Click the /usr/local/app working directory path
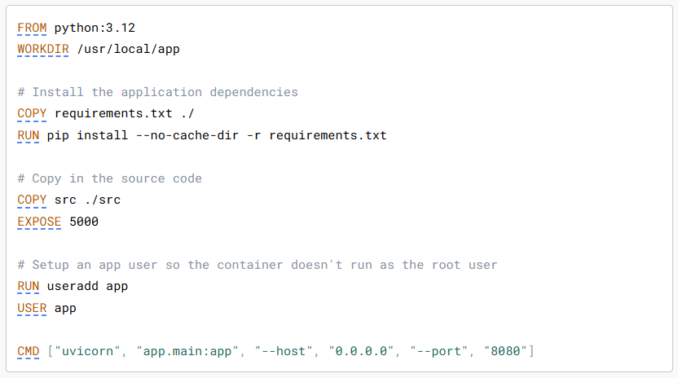Screen dimensions: 678x378 128,49
